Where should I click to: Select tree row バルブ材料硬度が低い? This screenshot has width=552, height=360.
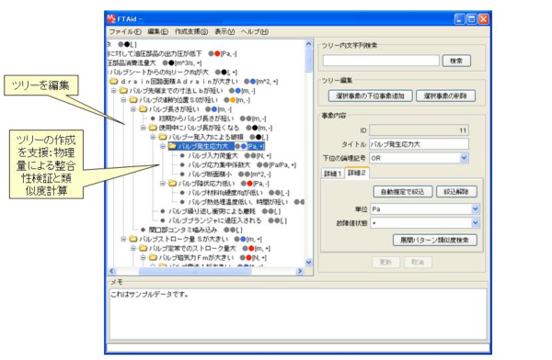225,193
